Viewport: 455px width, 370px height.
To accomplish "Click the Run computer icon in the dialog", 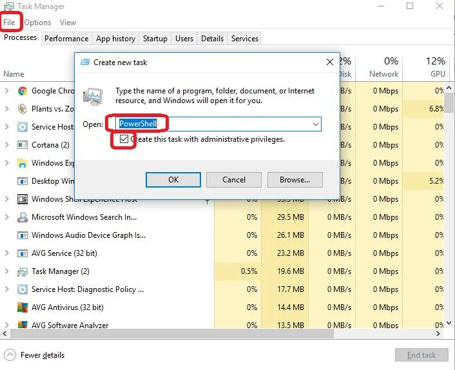I will [x=93, y=96].
